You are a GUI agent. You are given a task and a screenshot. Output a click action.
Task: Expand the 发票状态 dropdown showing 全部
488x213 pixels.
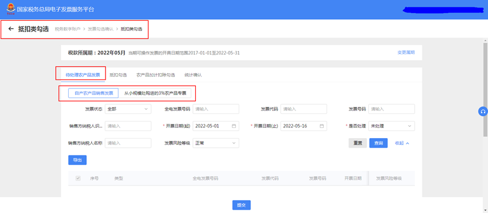[128, 109]
